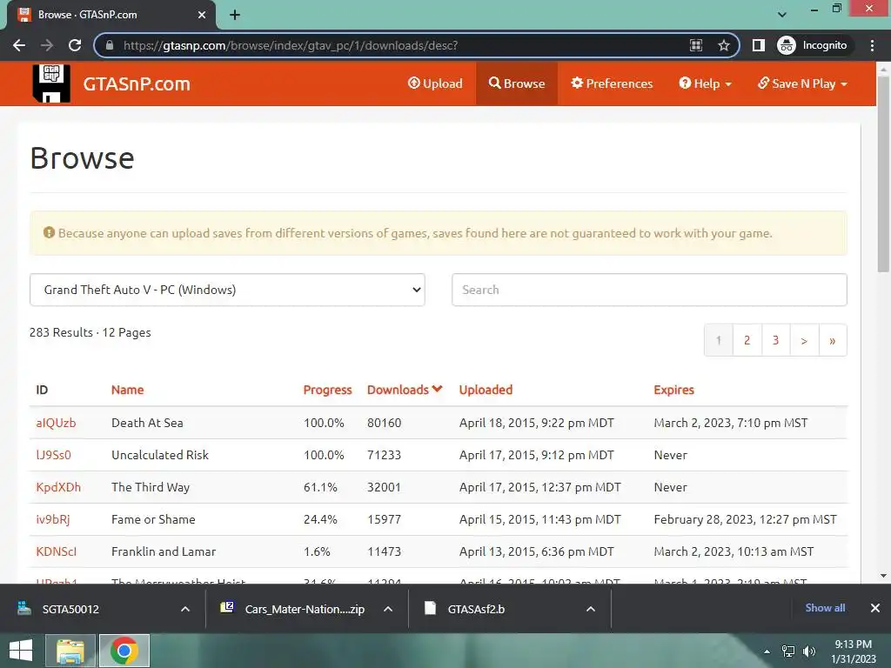This screenshot has height=668, width=891.
Task: Select current page 1 in pagination
Action: 718,340
